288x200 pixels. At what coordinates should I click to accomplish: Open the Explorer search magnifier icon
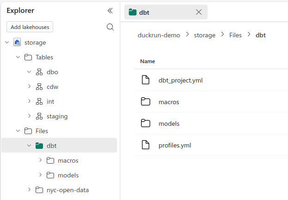tap(110, 27)
